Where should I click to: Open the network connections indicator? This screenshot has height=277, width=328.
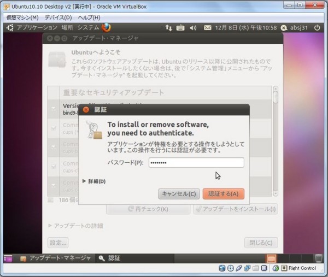pos(169,28)
